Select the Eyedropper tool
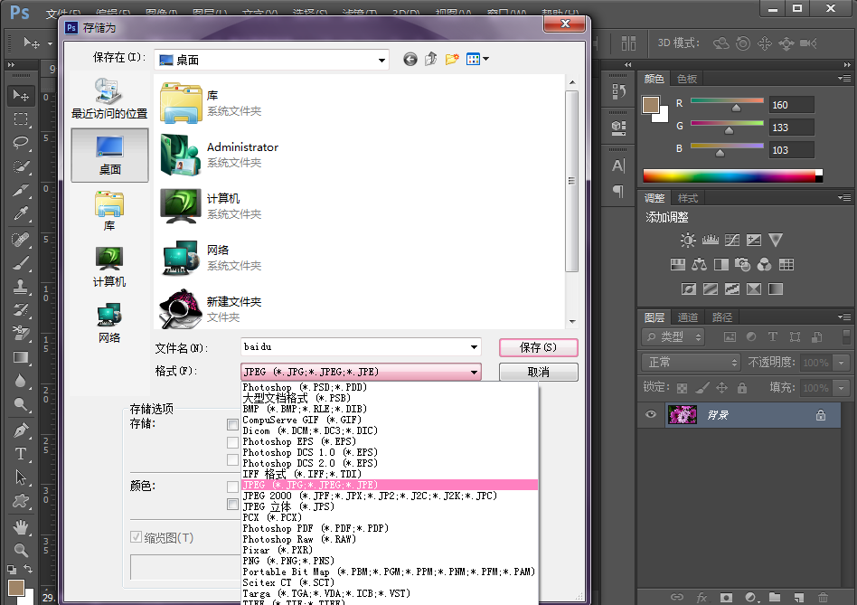Image resolution: width=857 pixels, height=605 pixels. [21, 213]
